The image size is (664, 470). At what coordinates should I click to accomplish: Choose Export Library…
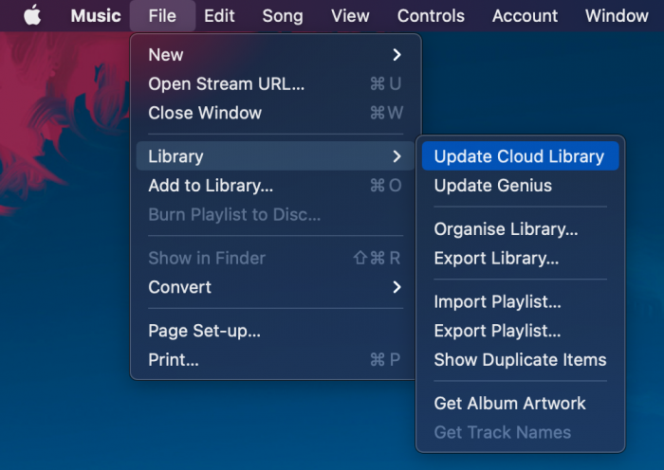(521, 258)
